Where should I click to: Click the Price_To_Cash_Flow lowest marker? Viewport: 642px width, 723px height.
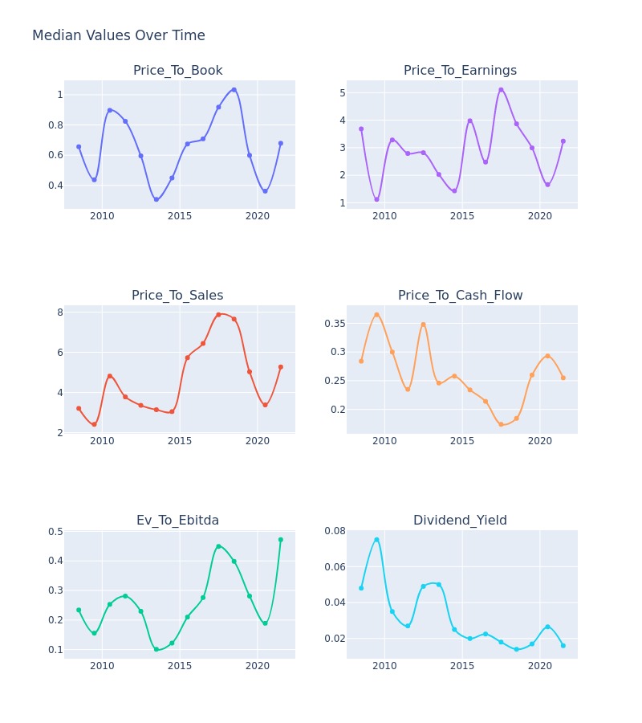point(501,424)
